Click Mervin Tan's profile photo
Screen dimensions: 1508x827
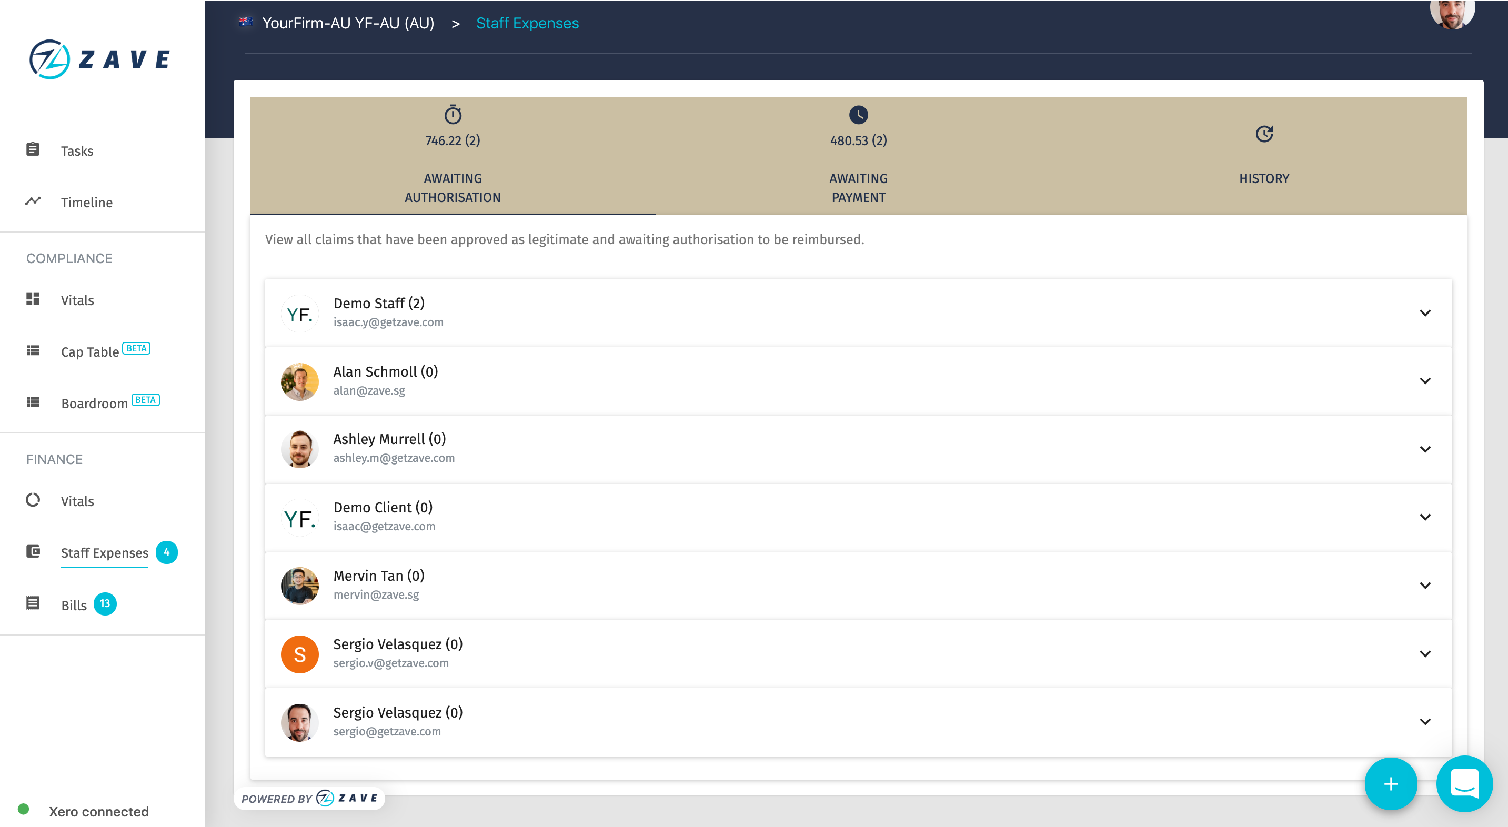coord(300,586)
